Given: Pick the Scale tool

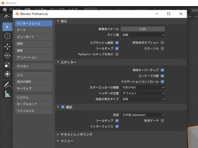Looking at the screenshot, I should (x=7, y=65).
